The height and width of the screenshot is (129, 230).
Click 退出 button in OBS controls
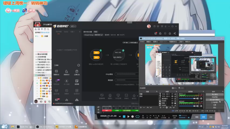[214, 107]
